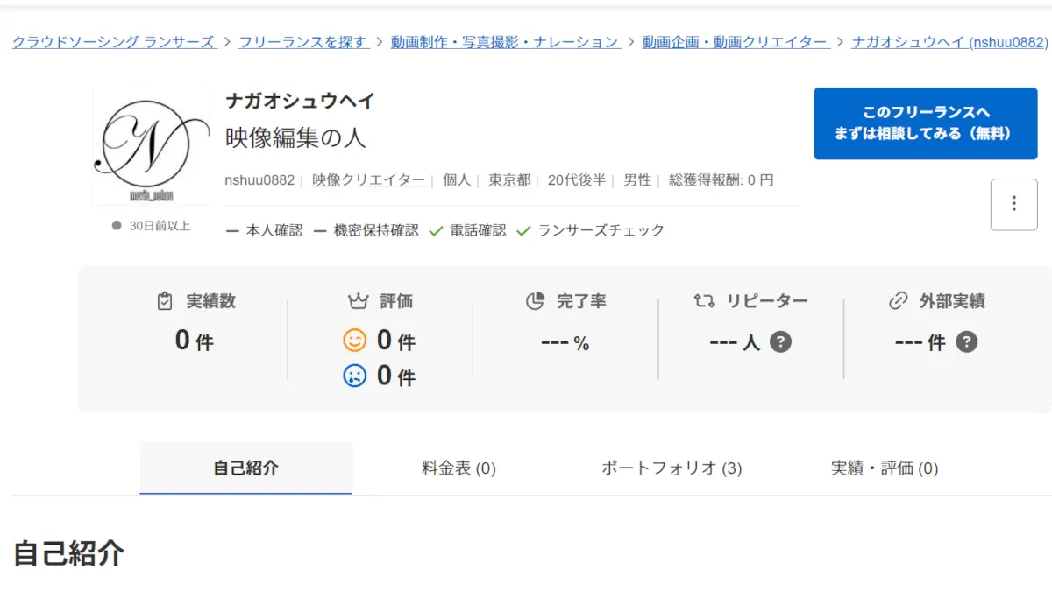Click the 外部実績 chain link icon
The width and height of the screenshot is (1052, 591).
(898, 301)
